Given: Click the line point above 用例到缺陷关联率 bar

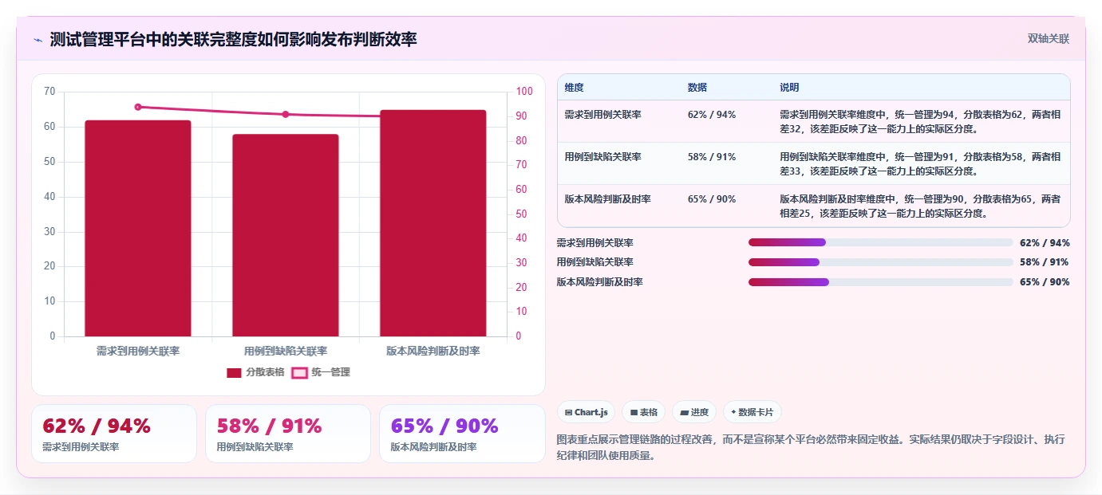Looking at the screenshot, I should tap(286, 114).
